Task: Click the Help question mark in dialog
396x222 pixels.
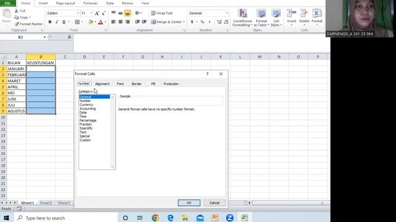Action: pos(207,74)
